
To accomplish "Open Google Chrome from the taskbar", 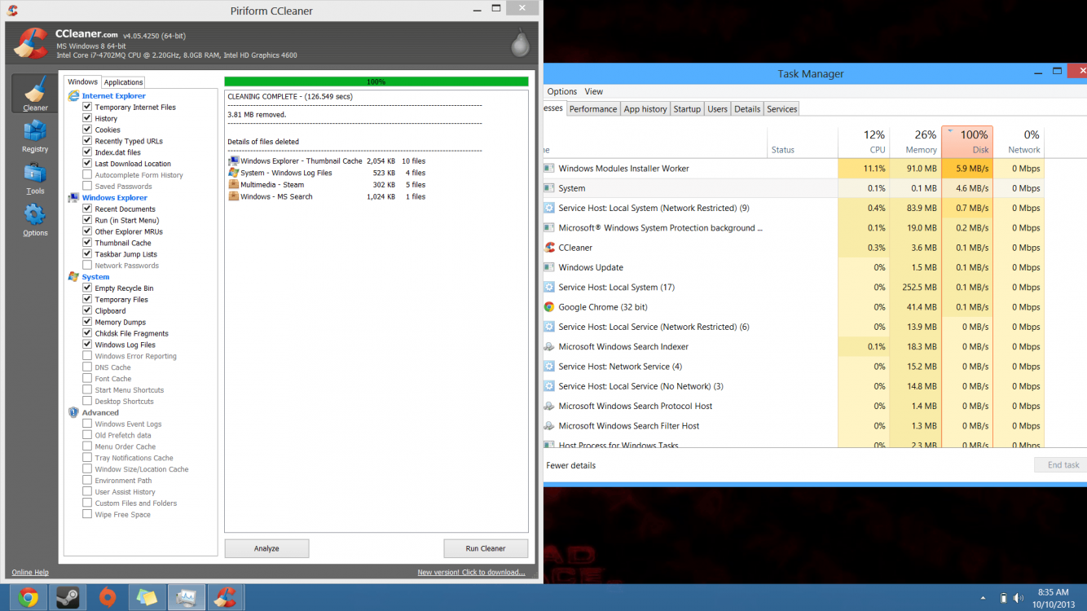I will (x=28, y=597).
